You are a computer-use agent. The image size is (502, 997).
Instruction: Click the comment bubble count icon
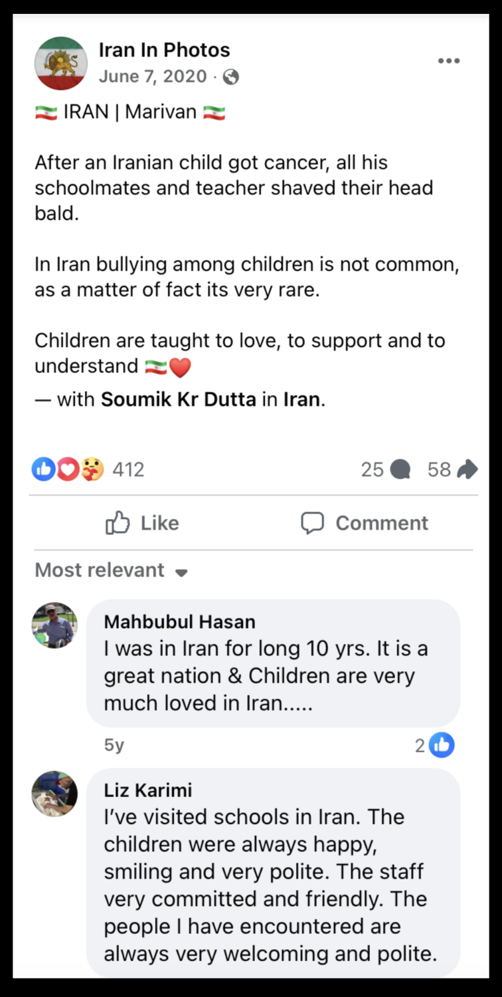400,470
